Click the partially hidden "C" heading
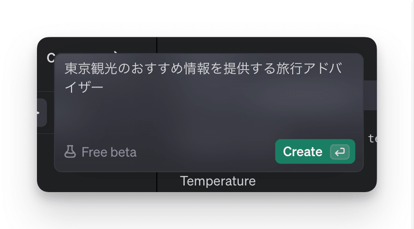414x229 pixels. pos(50,58)
